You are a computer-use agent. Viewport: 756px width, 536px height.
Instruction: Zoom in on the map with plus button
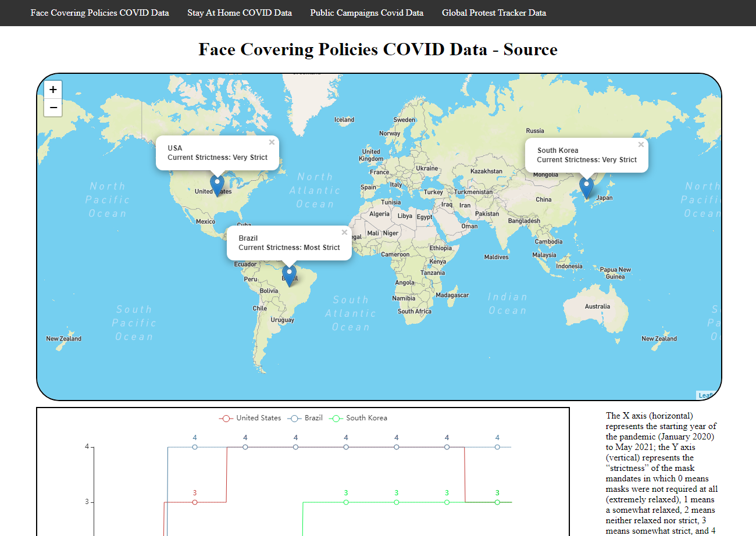pyautogui.click(x=53, y=90)
